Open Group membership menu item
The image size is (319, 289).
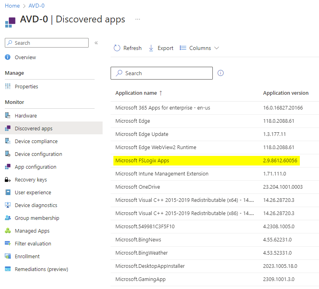[x=37, y=218]
